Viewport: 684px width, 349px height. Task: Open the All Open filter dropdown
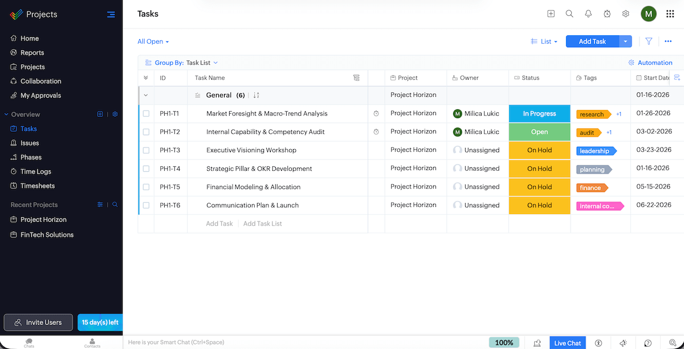pyautogui.click(x=152, y=41)
